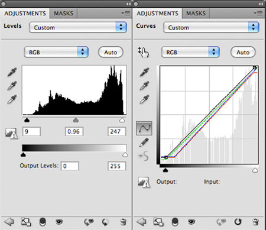The width and height of the screenshot is (266, 230).
Task: Open Levels panel flyout menu
Action: [x=126, y=13]
